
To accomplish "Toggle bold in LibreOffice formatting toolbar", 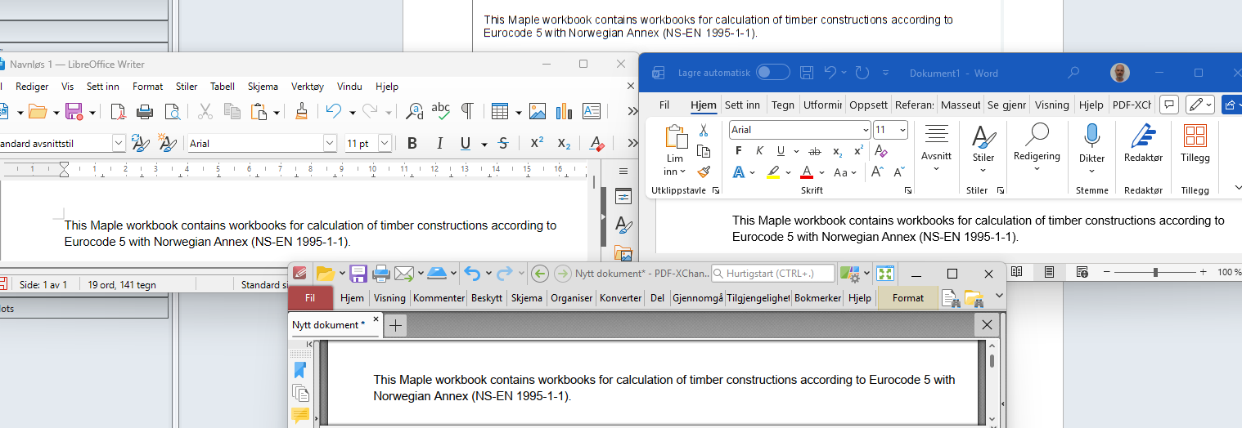I will pos(412,144).
